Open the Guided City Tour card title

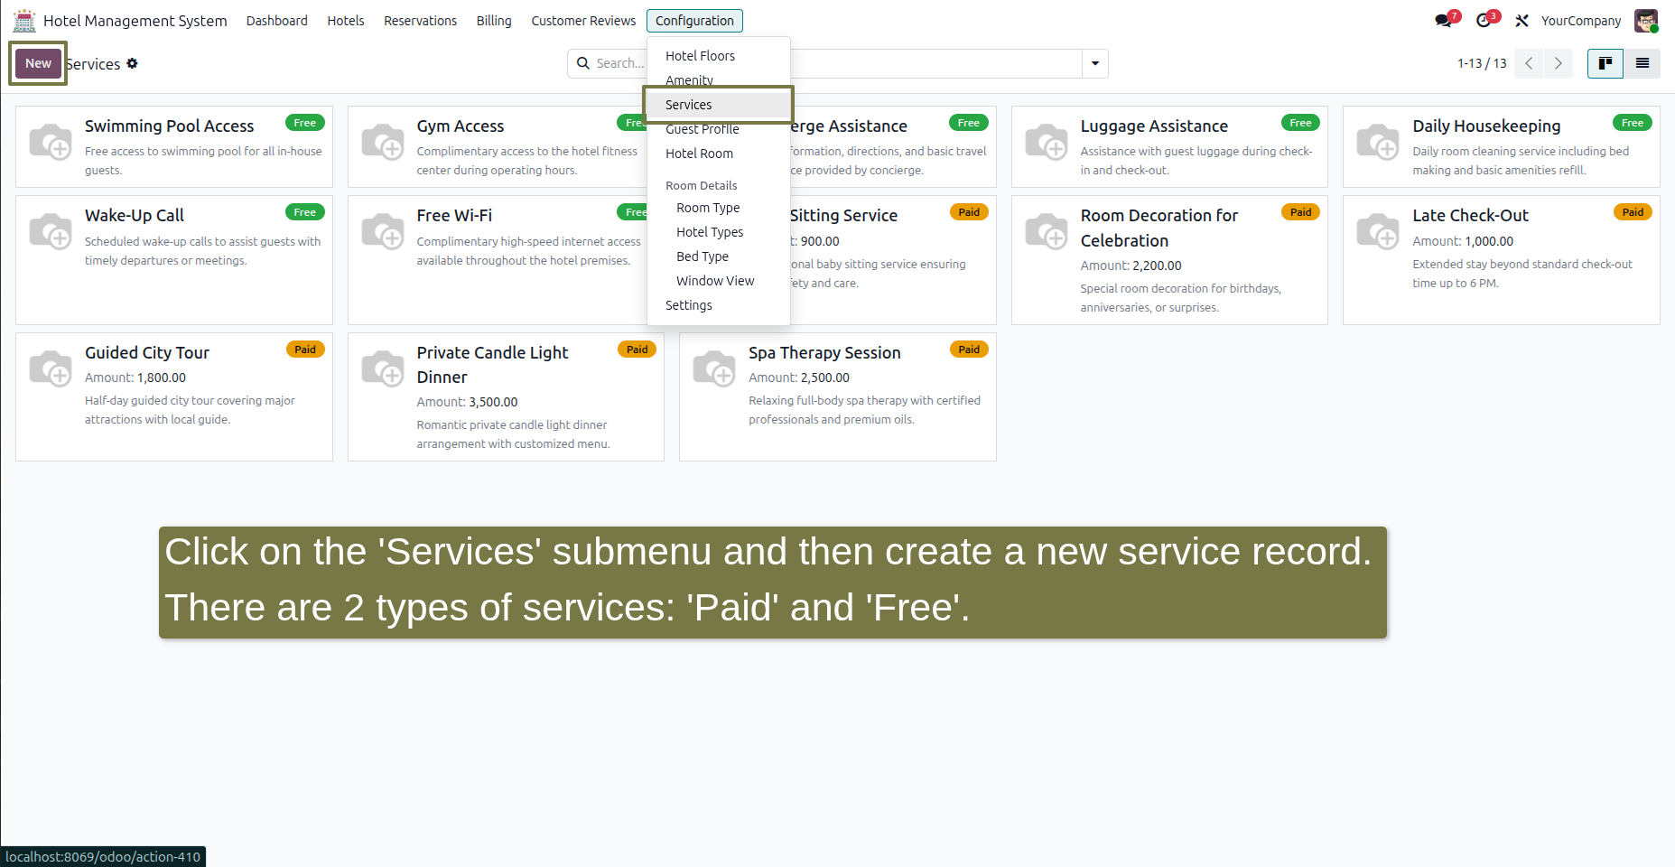point(147,353)
